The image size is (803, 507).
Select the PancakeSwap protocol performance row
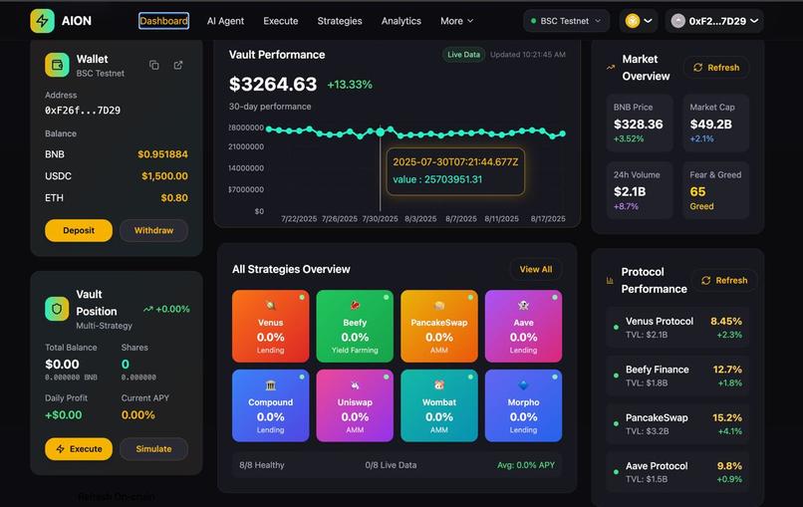tap(677, 423)
